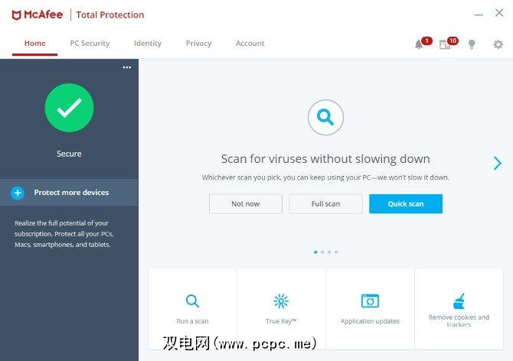This screenshot has height=361, width=513.
Task: Switch to the PC Security tab
Action: click(90, 44)
